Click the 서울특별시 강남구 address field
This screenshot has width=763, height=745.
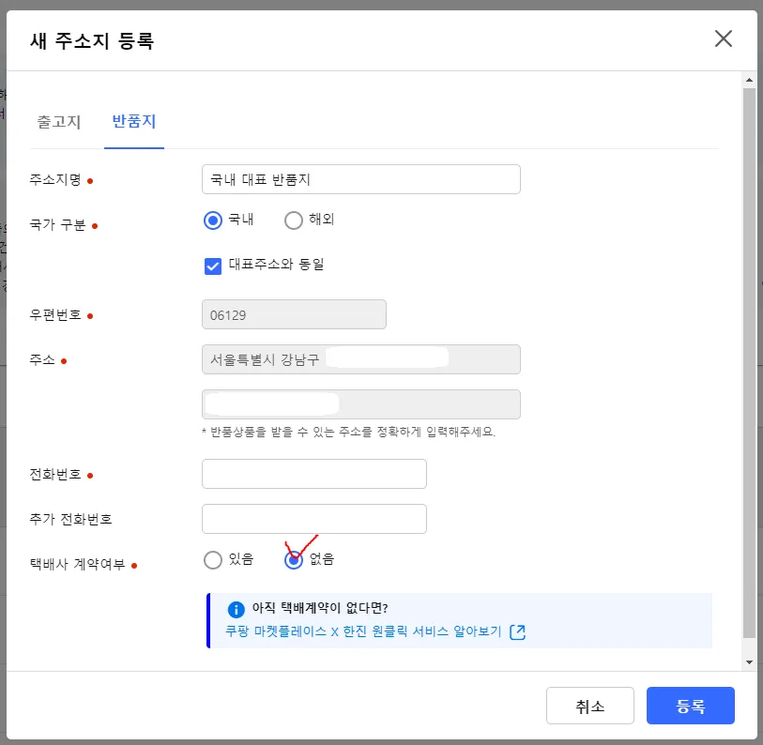[x=360, y=359]
